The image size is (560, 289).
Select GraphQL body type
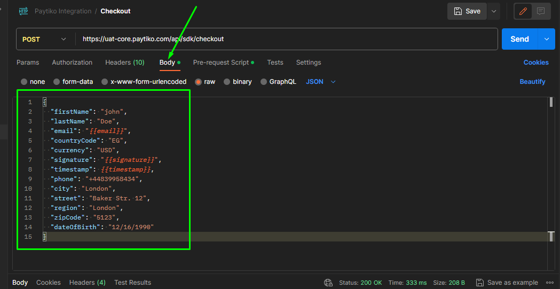[264, 82]
